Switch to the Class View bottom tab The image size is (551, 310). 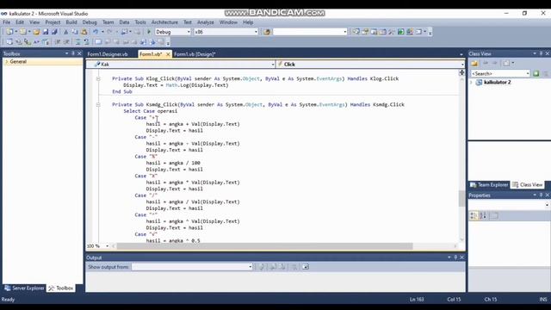[527, 184]
